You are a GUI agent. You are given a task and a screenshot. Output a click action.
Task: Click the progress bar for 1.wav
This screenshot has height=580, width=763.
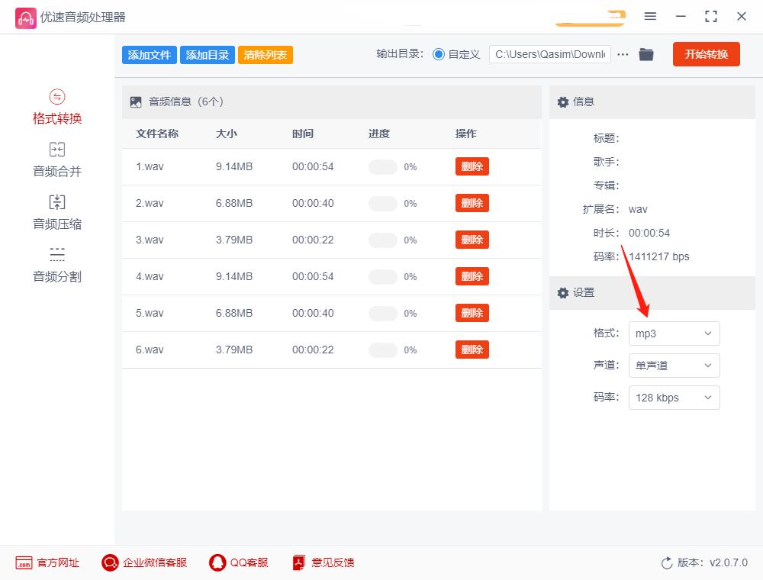click(383, 166)
